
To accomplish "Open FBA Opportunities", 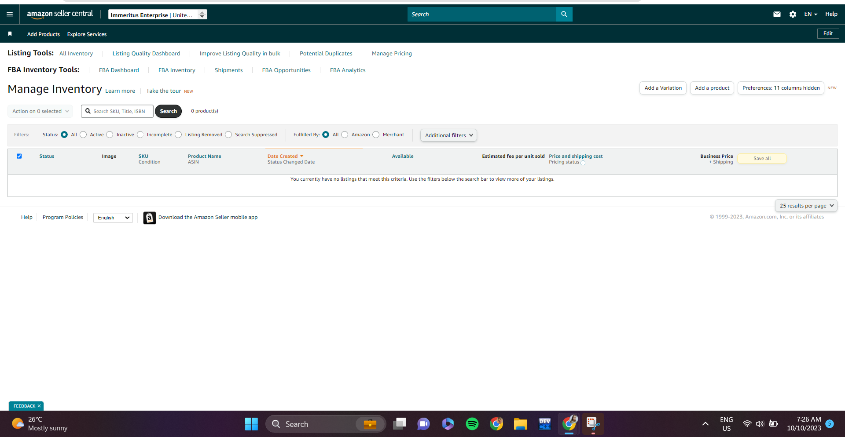I will [x=287, y=70].
